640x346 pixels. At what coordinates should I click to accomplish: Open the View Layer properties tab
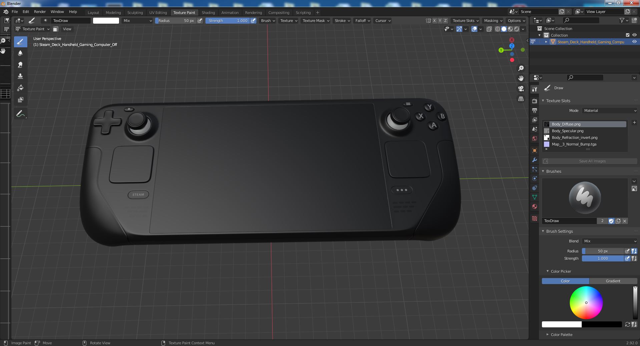(x=535, y=120)
